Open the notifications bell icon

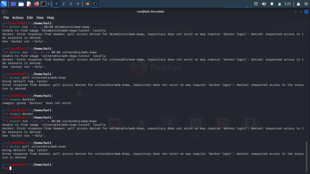pyautogui.click(x=272, y=4)
